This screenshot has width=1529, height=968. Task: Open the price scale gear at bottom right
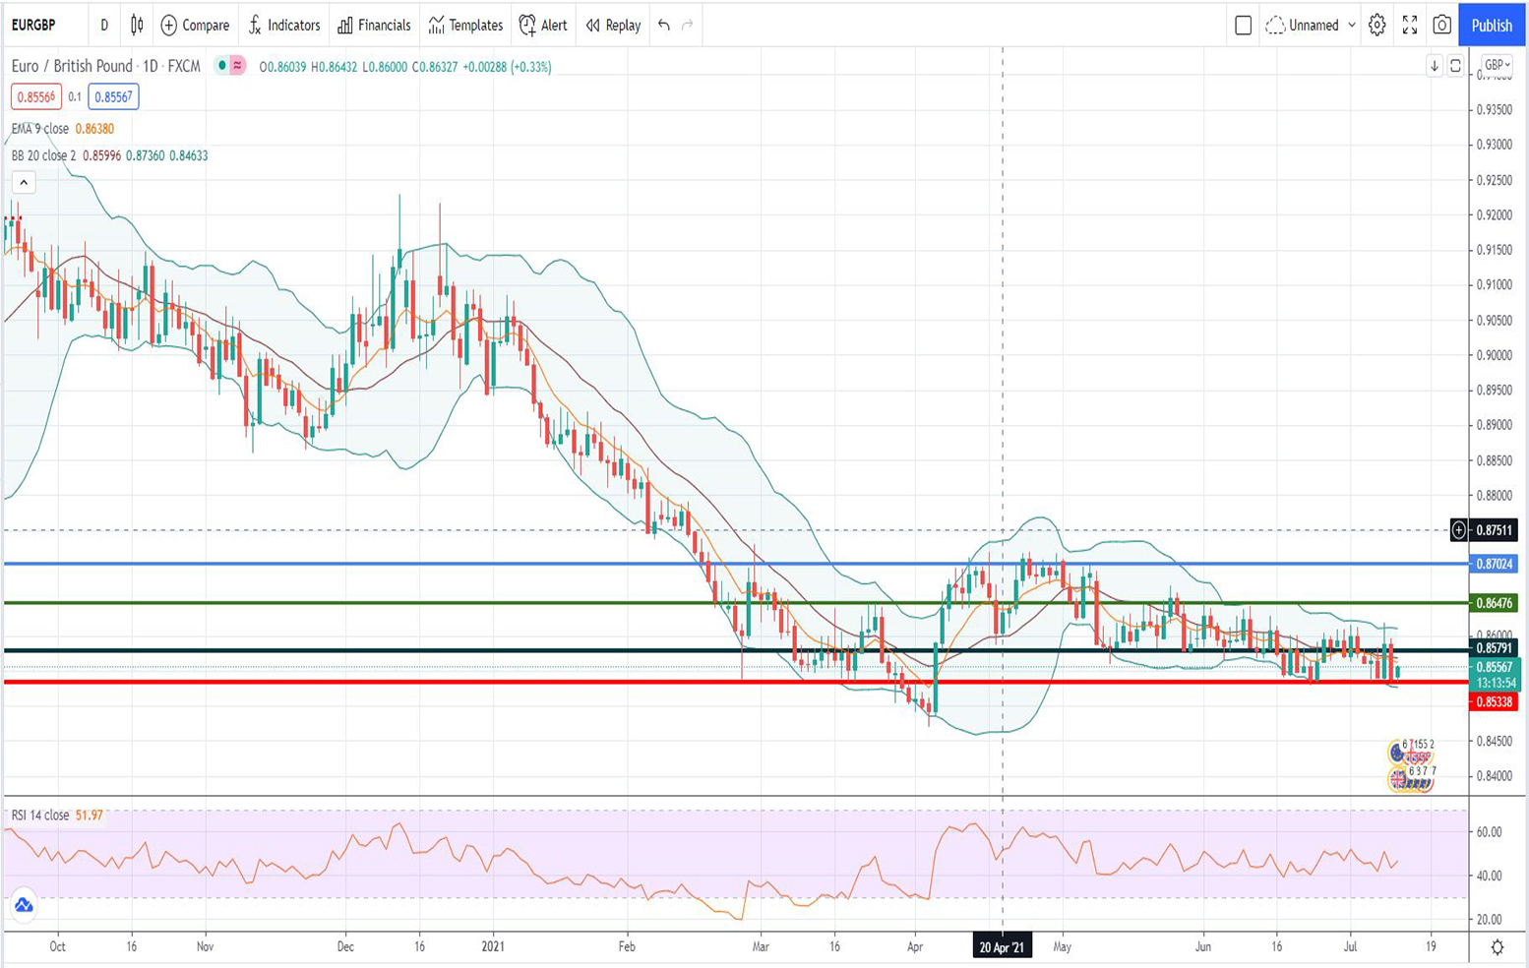(x=1497, y=947)
